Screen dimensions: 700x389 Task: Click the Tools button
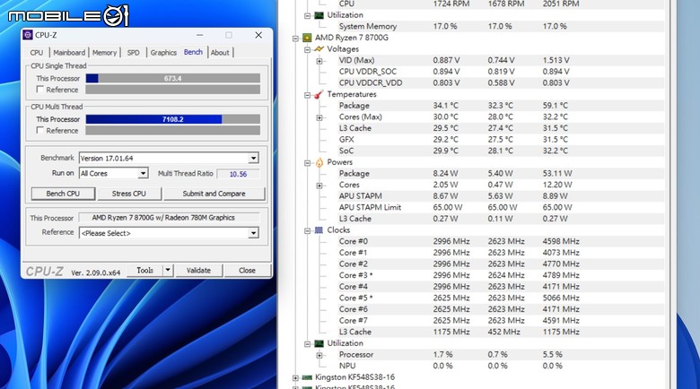click(144, 270)
